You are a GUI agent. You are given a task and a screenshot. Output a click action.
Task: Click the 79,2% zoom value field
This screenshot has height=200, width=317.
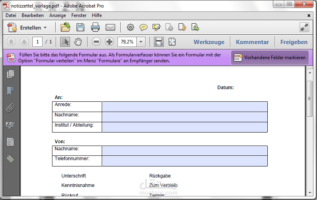click(x=127, y=42)
